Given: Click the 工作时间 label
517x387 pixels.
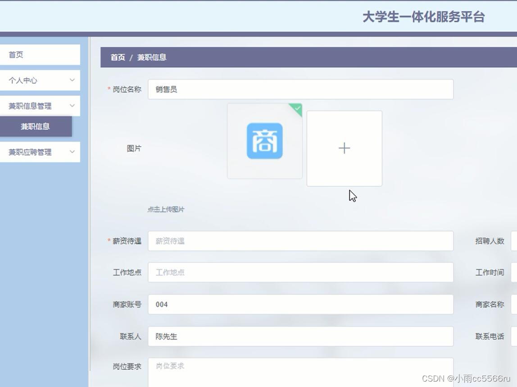Looking at the screenshot, I should click(490, 272).
